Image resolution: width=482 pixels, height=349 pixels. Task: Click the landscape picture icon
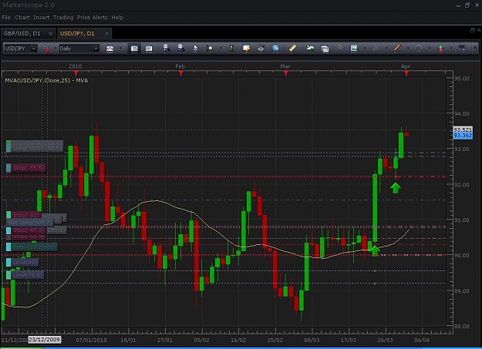(x=310, y=49)
